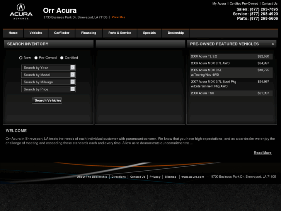Open About The Dealership footer link
The width and height of the screenshot is (281, 211).
pyautogui.click(x=92, y=177)
